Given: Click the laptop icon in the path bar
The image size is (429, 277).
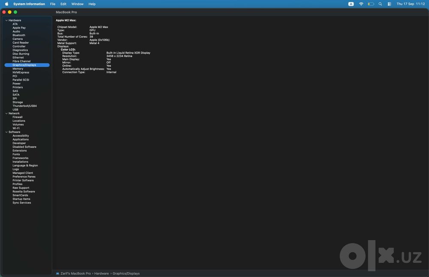Looking at the screenshot, I should click(x=57, y=274).
